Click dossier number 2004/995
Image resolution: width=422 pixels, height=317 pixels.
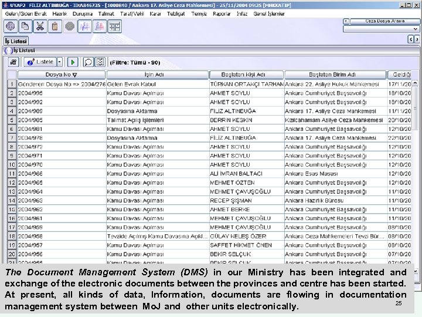point(62,93)
